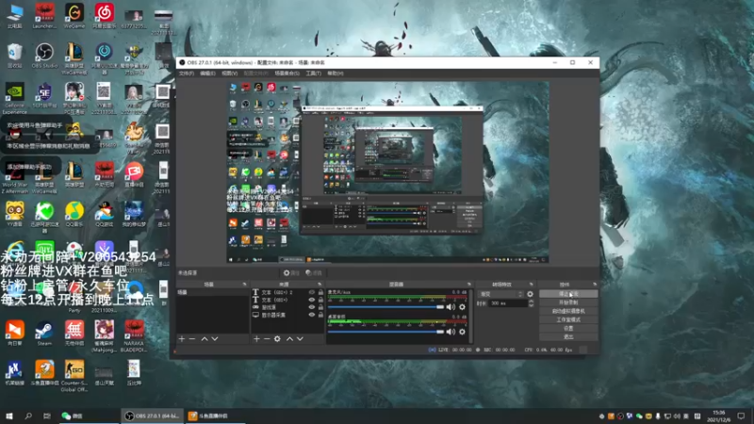Image resolution: width=754 pixels, height=424 pixels.
Task: Open 帮助(H) menu in OBS
Action: pyautogui.click(x=336, y=73)
